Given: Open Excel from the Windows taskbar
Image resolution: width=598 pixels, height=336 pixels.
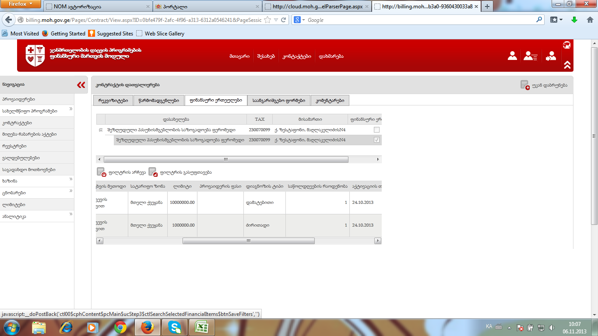Looking at the screenshot, I should click(x=202, y=327).
